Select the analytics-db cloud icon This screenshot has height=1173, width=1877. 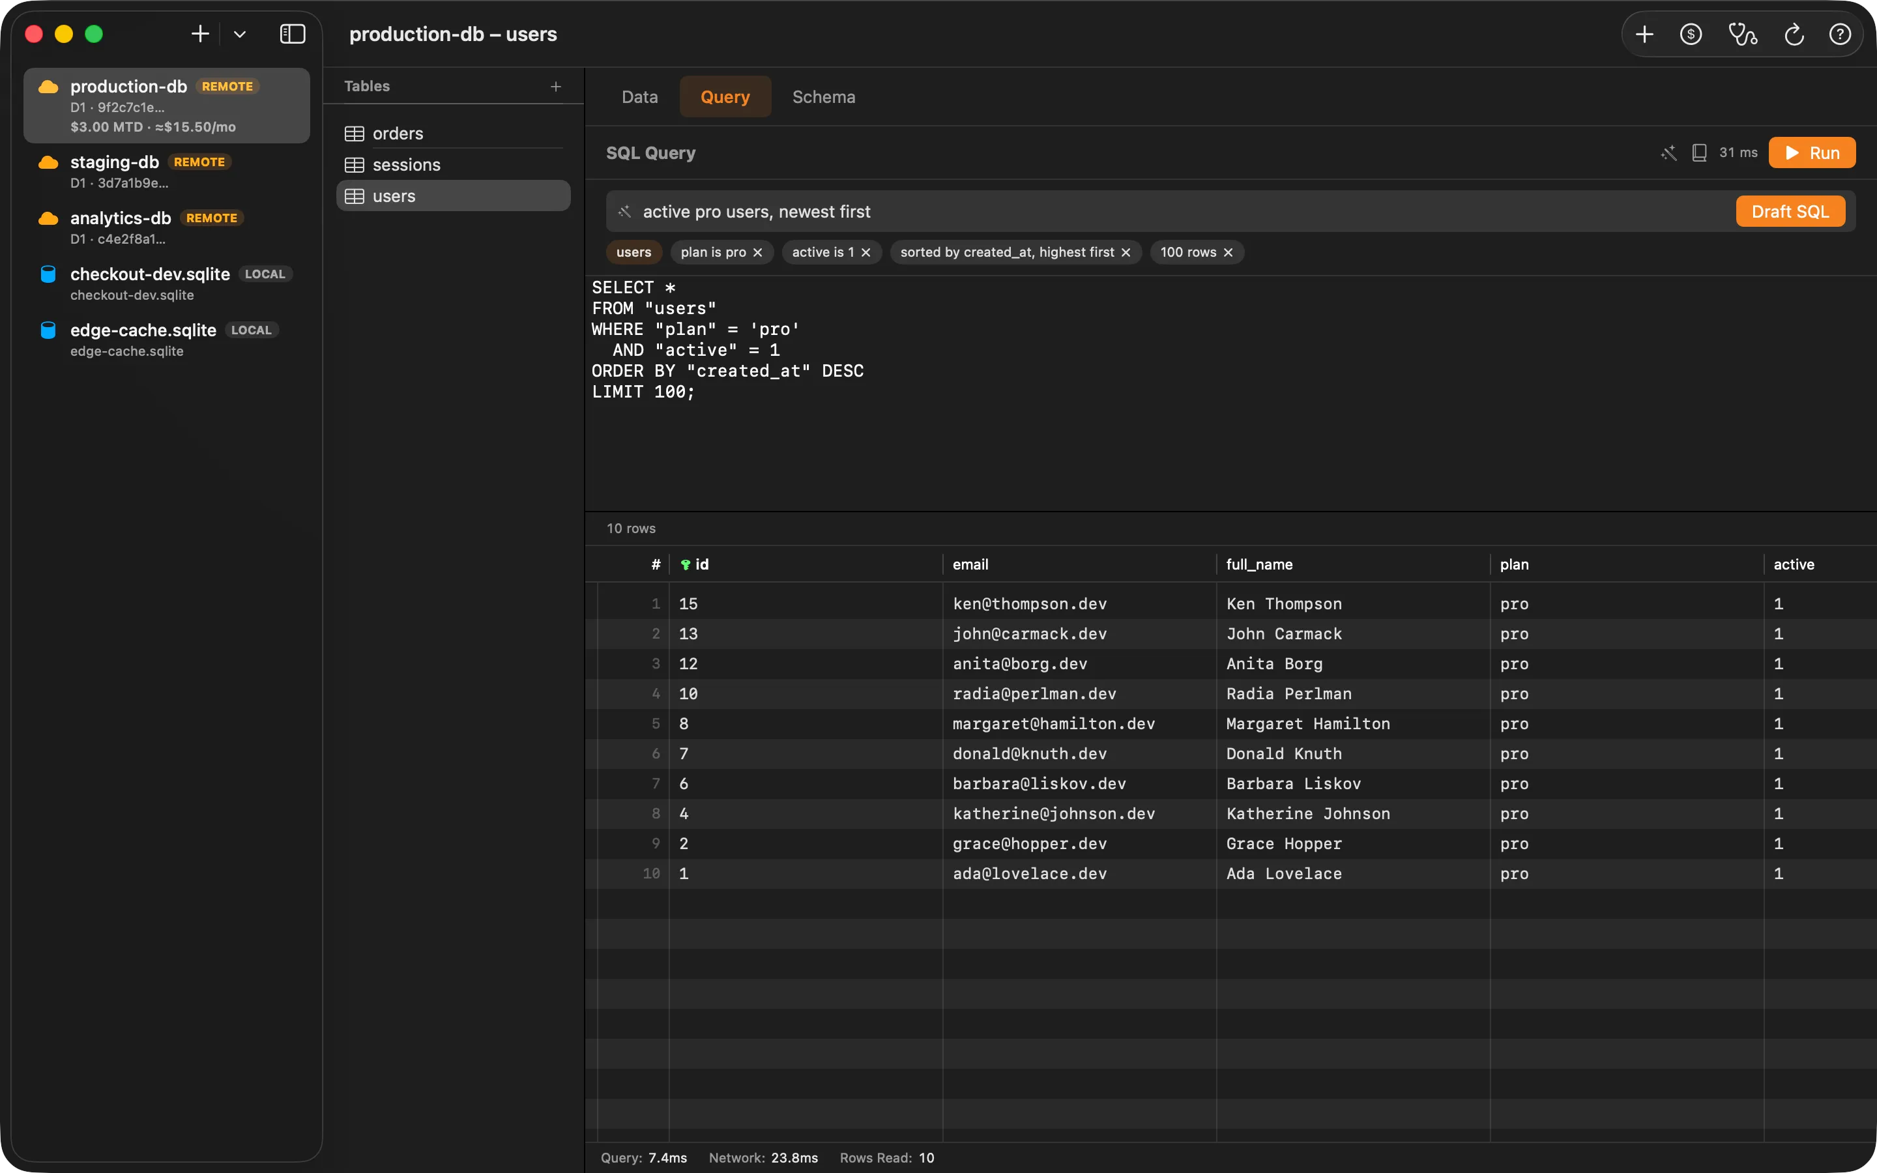tap(48, 219)
